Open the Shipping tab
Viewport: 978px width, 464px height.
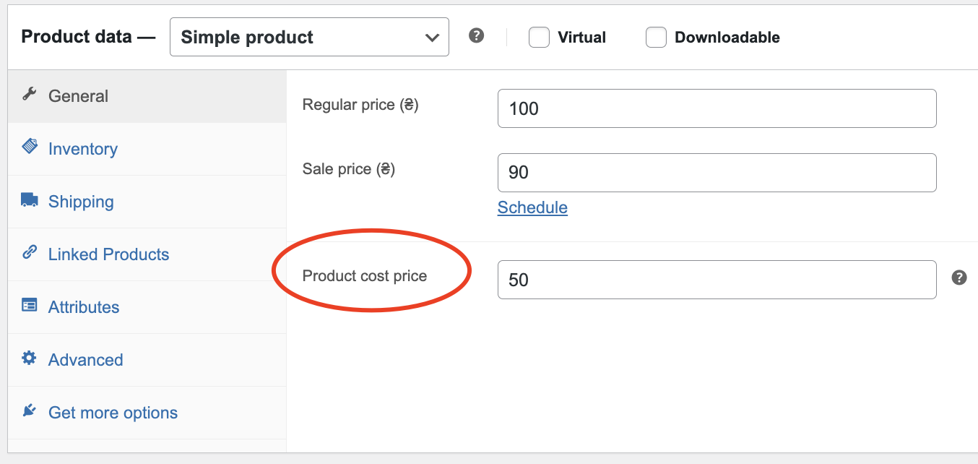point(81,202)
